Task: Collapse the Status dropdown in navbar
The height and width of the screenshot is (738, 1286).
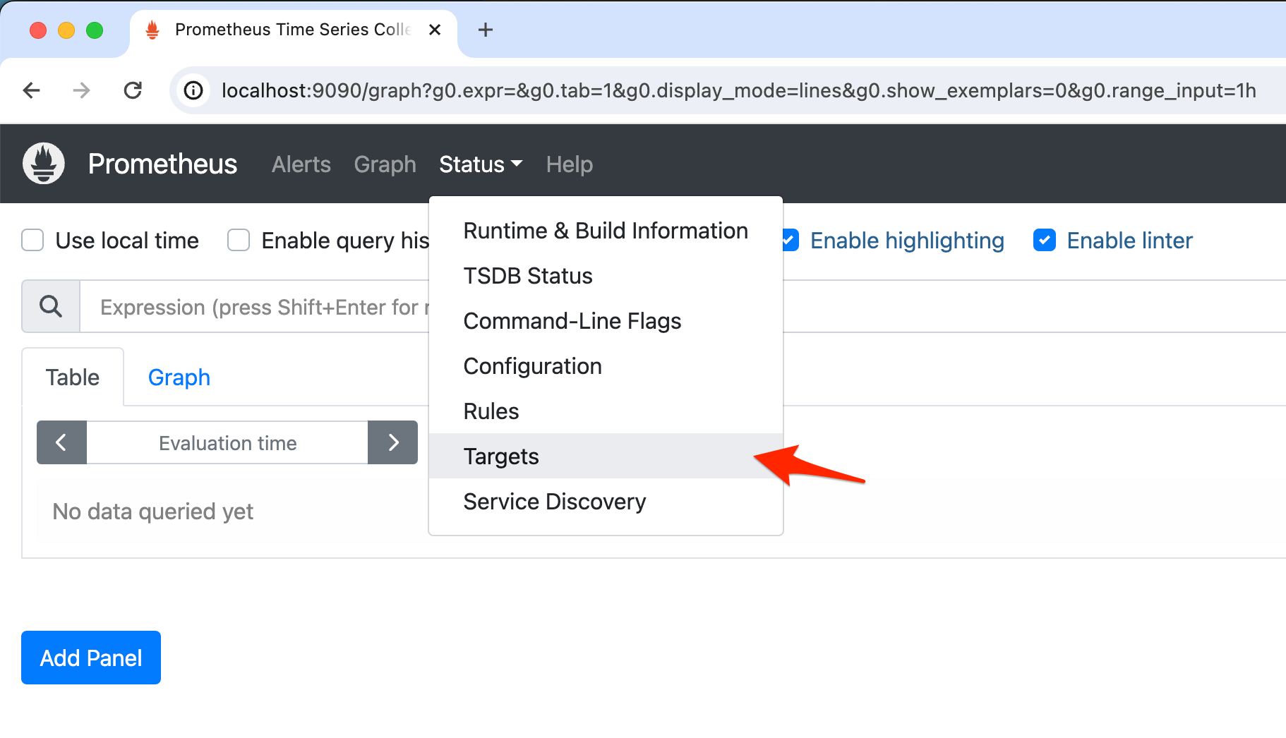Action: coord(481,164)
